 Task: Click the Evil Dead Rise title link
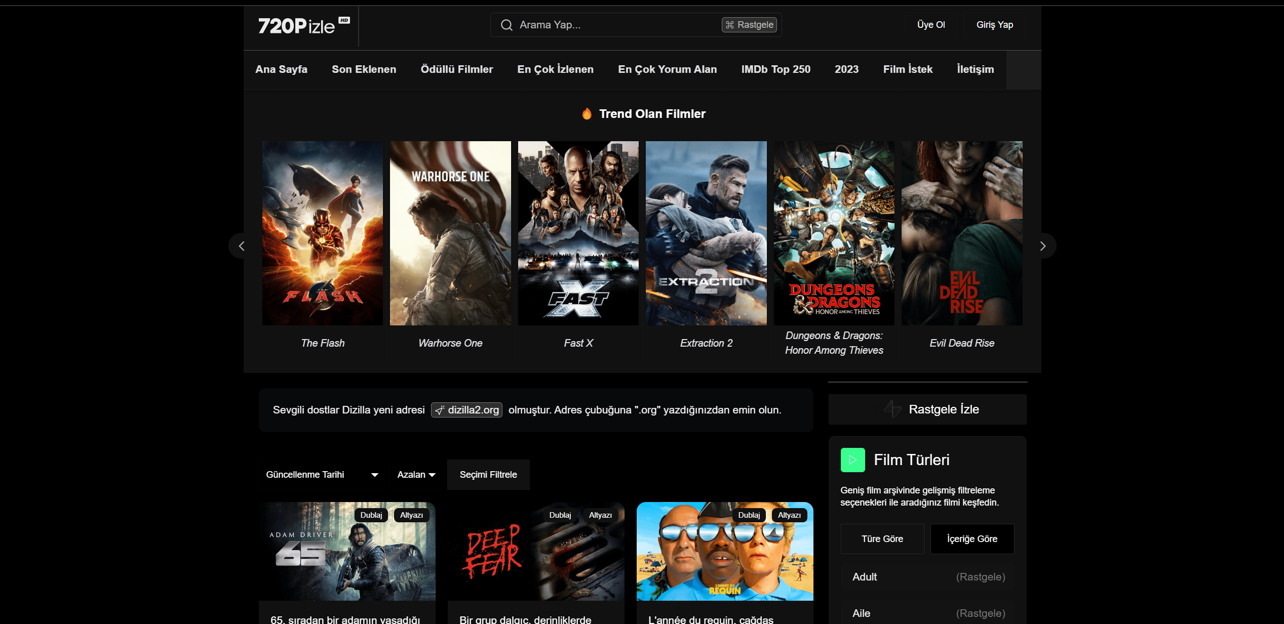[962, 343]
